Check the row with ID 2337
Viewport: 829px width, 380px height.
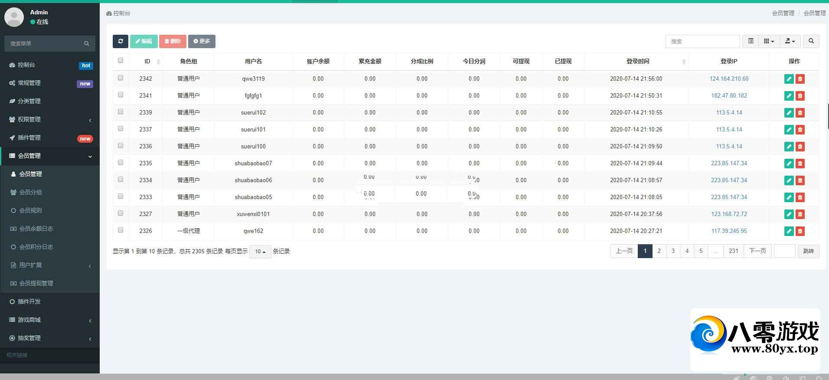(x=121, y=129)
